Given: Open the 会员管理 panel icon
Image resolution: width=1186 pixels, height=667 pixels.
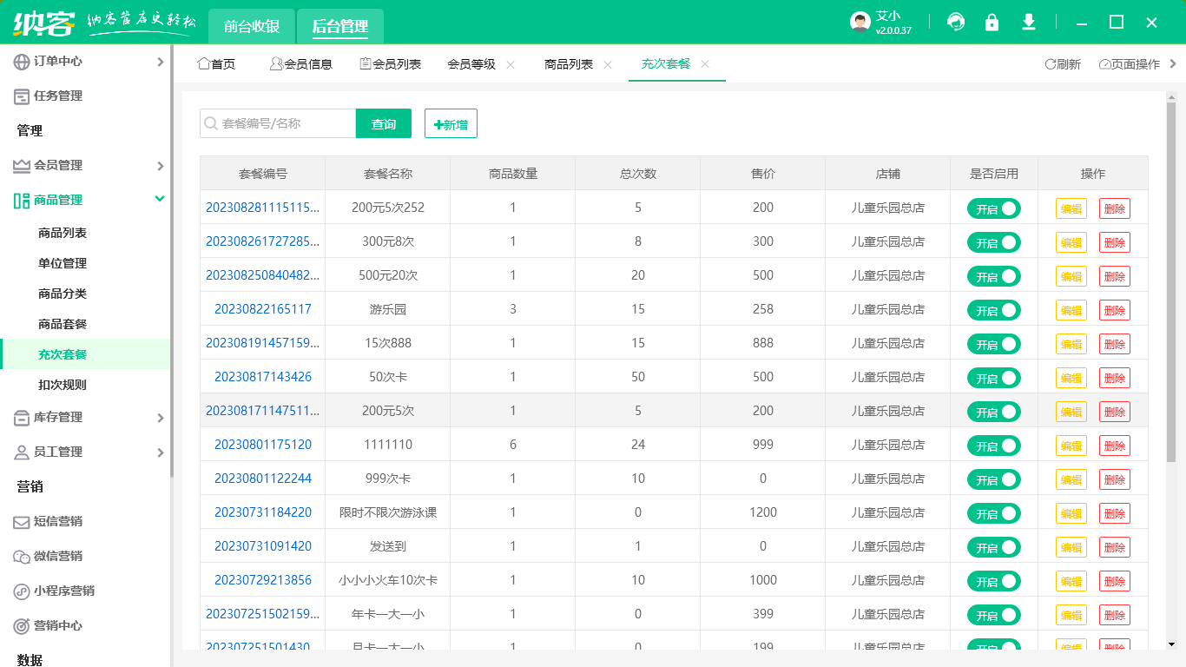Looking at the screenshot, I should click(20, 165).
